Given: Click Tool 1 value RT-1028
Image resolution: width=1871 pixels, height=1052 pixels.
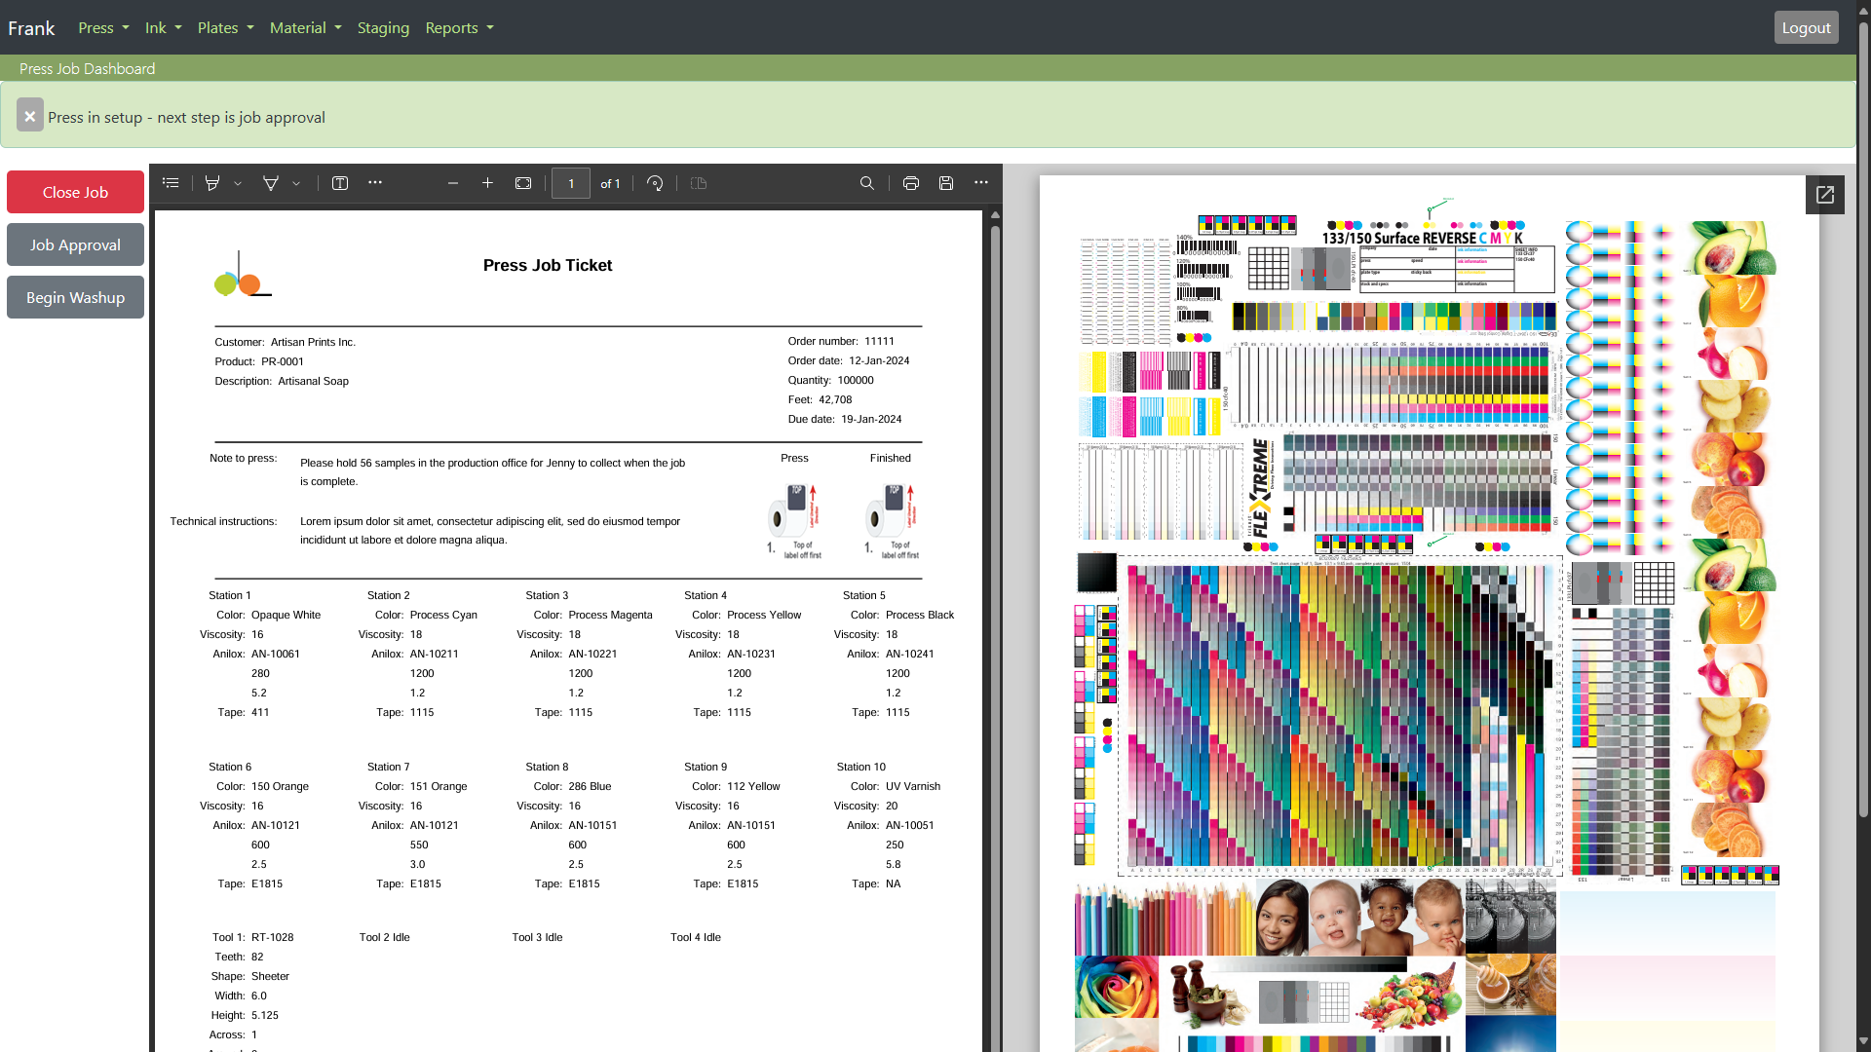Looking at the screenshot, I should (272, 937).
